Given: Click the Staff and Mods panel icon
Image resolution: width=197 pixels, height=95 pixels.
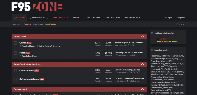Looking at the screenshot, I should pos(152,33).
